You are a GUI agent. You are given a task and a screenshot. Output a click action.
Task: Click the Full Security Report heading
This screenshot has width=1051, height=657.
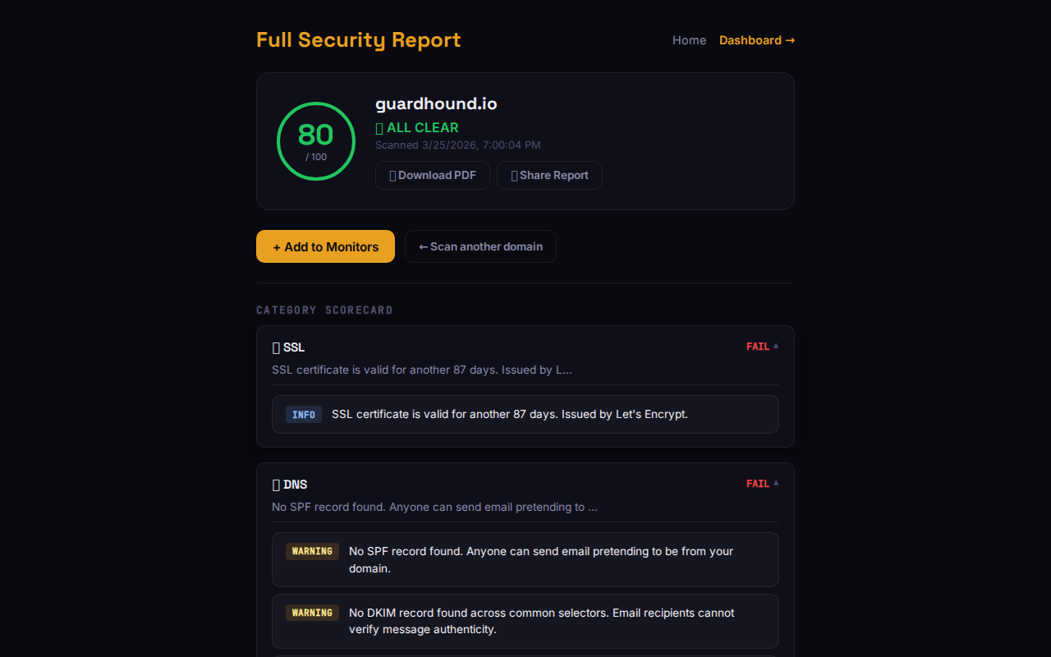point(358,40)
